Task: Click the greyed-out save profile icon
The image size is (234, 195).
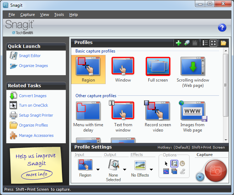Action: pyautogui.click(x=195, y=43)
